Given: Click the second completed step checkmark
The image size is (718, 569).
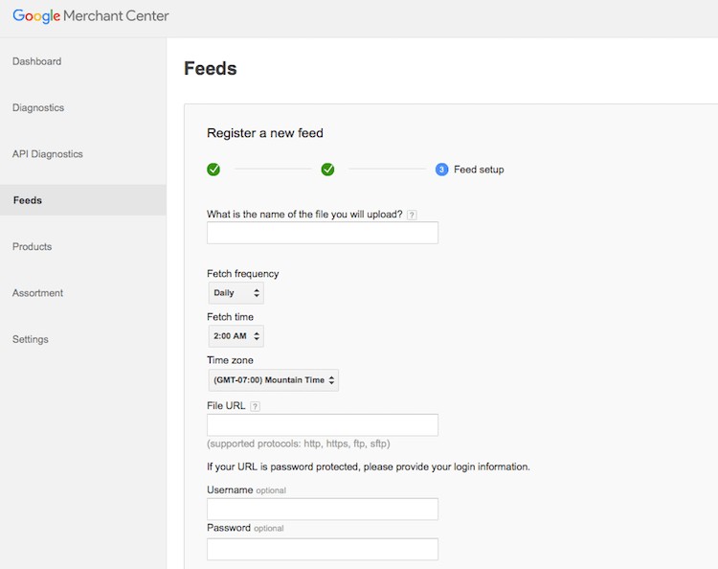Looking at the screenshot, I should [x=327, y=170].
